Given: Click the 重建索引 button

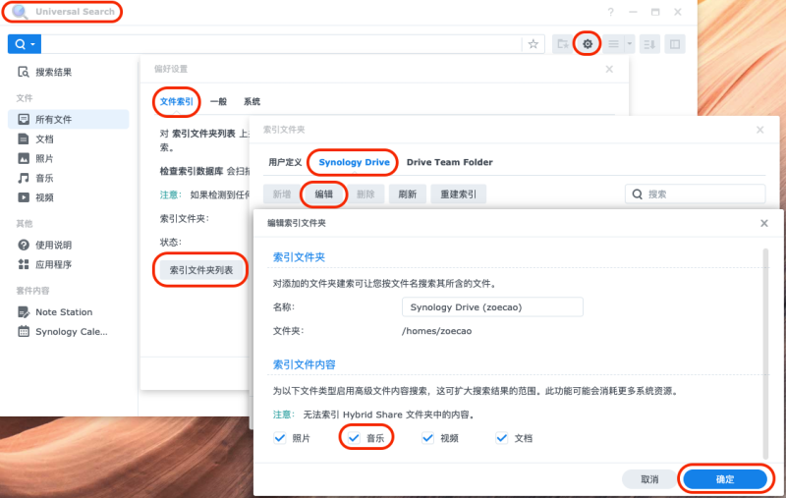Looking at the screenshot, I should click(458, 194).
